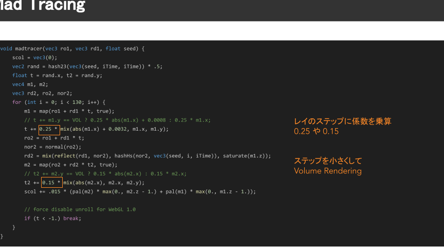Click the orange "Volume Rendering" annotation

[327, 171]
